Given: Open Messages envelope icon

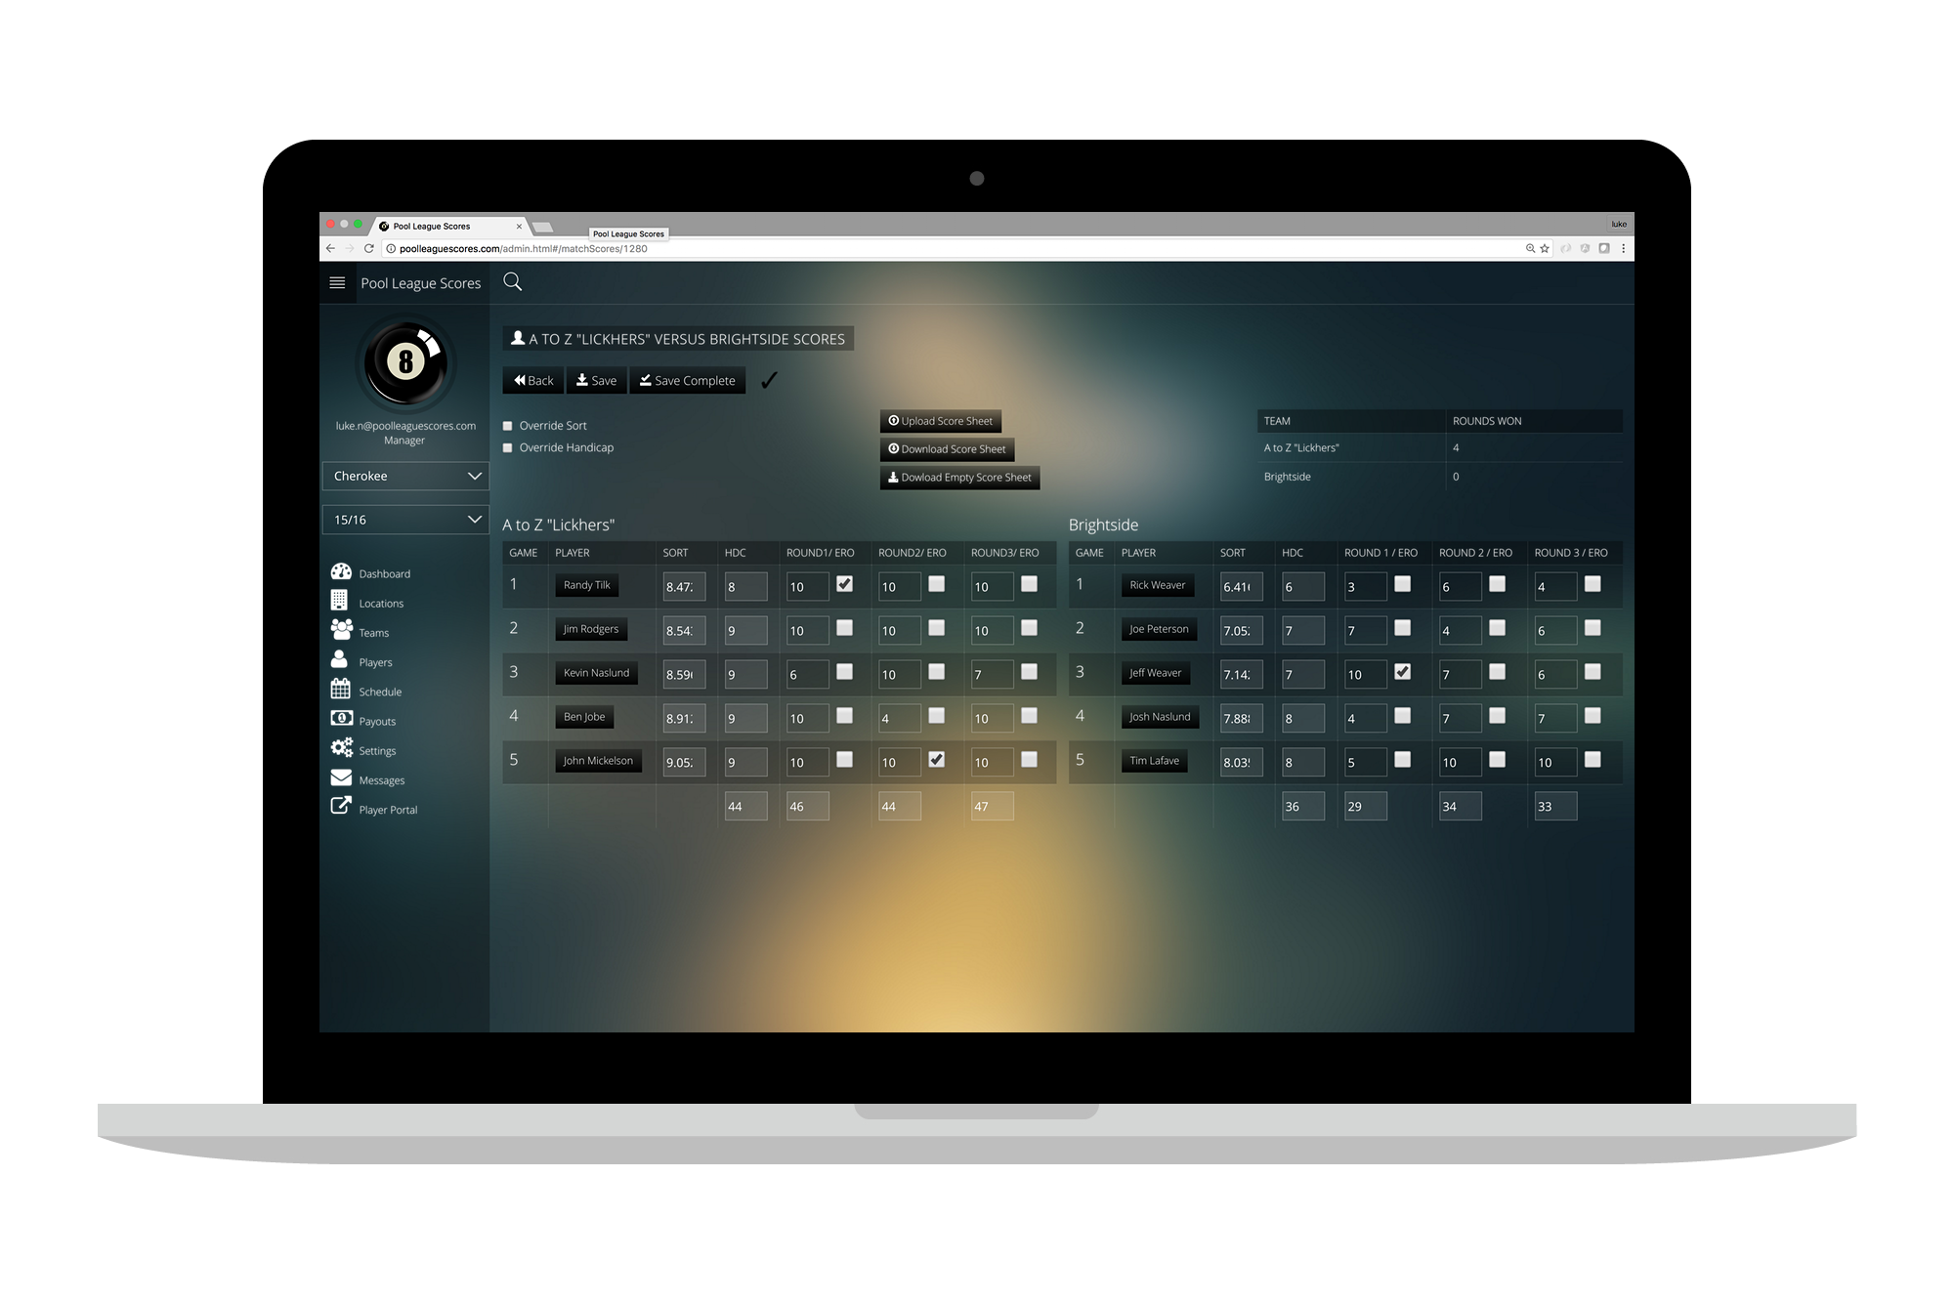Looking at the screenshot, I should (341, 778).
